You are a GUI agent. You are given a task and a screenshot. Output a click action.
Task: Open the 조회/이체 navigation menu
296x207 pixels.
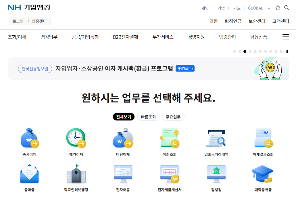tap(18, 37)
